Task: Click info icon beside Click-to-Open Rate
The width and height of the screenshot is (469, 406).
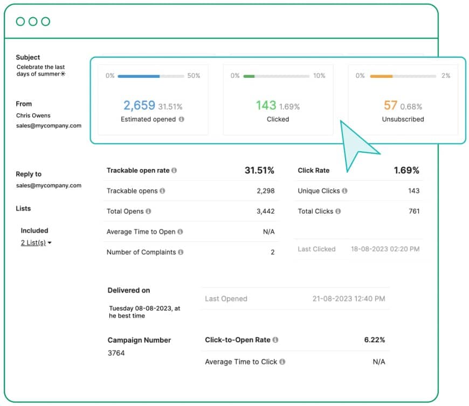Action: click(275, 340)
